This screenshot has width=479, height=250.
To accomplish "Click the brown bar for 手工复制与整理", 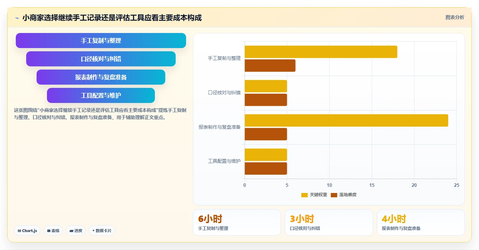I will click(x=270, y=66).
